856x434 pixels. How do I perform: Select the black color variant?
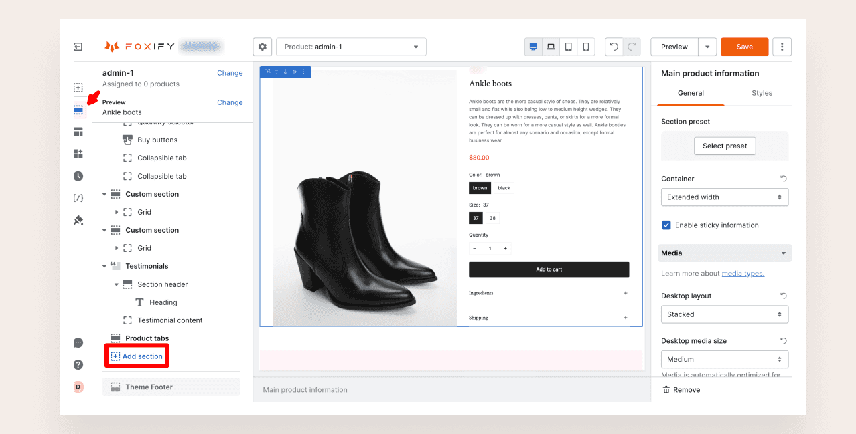pos(504,188)
